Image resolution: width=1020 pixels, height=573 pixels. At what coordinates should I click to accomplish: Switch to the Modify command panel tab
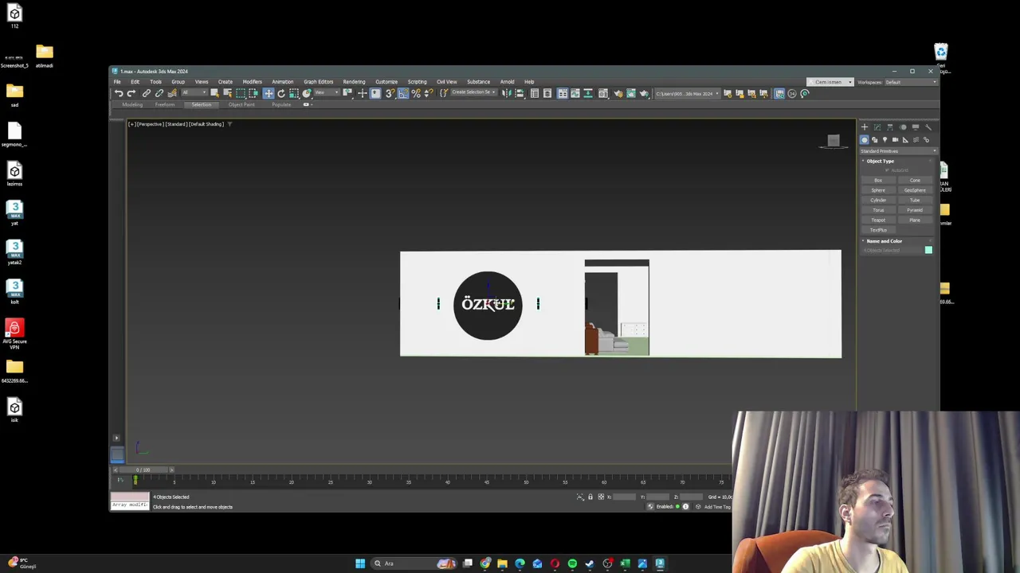point(877,127)
